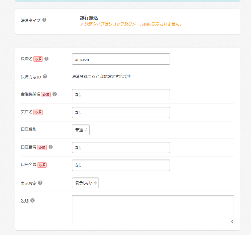Click the question mark beside 決済方法ID
Screen dimensions: 251x235
(45, 76)
